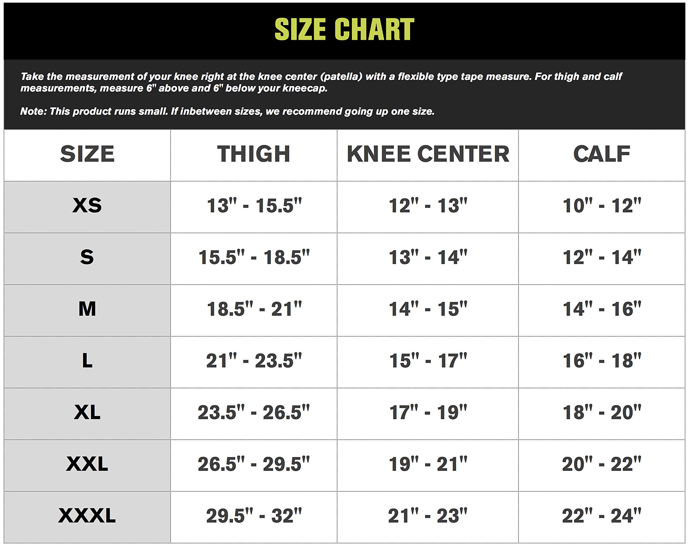Click the XXL knee center value 19" - 21"
The height and width of the screenshot is (546, 688).
coord(428,464)
